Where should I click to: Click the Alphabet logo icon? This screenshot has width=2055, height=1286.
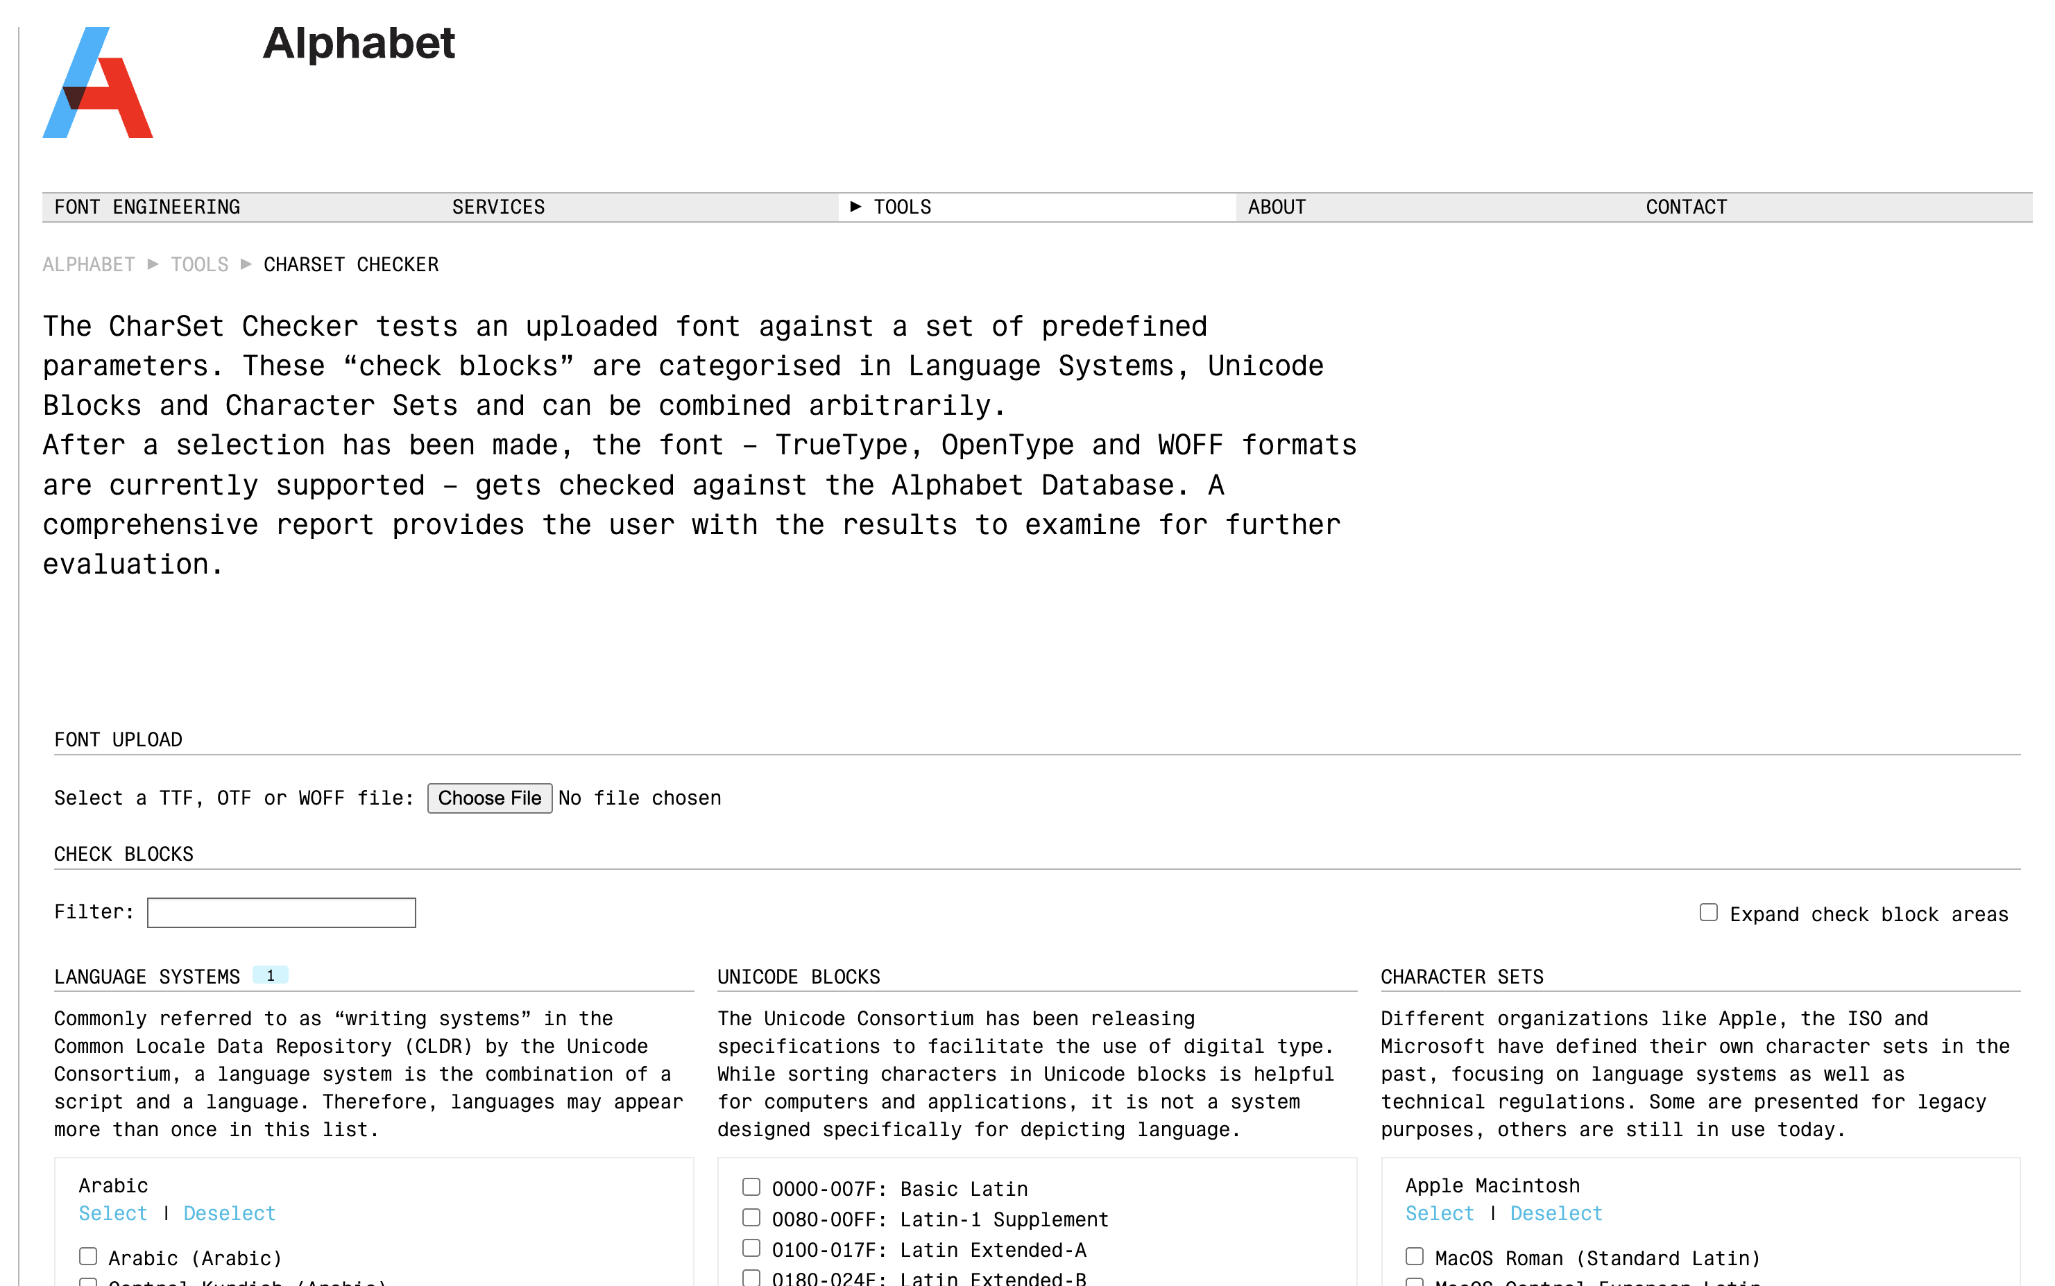(98, 83)
